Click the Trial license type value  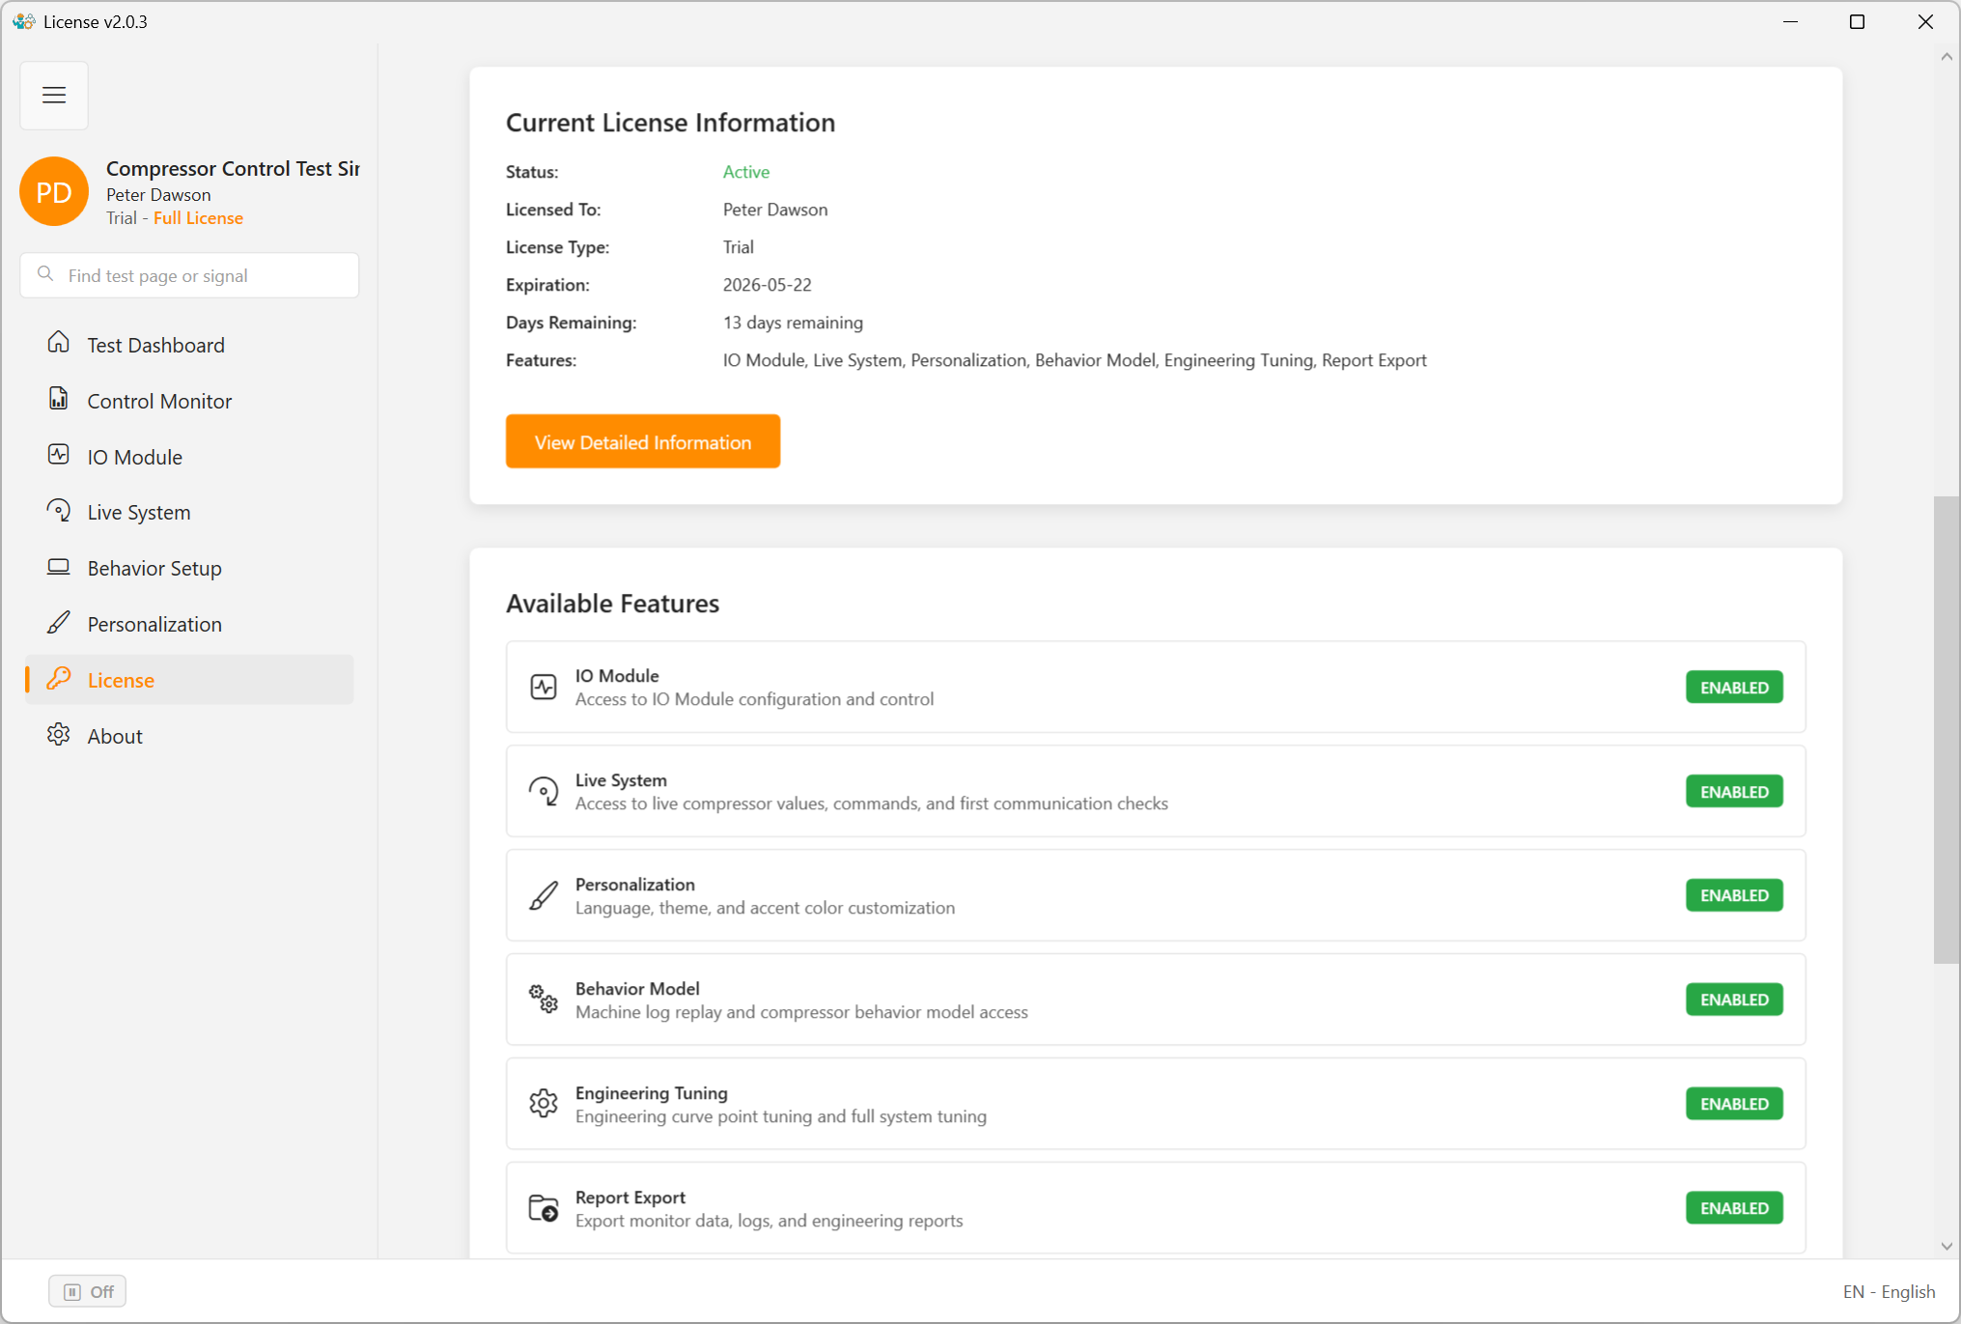[x=739, y=247]
